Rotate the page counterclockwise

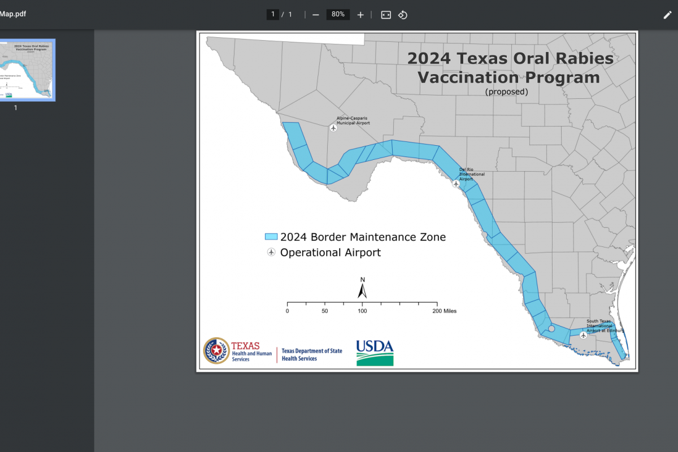403,15
